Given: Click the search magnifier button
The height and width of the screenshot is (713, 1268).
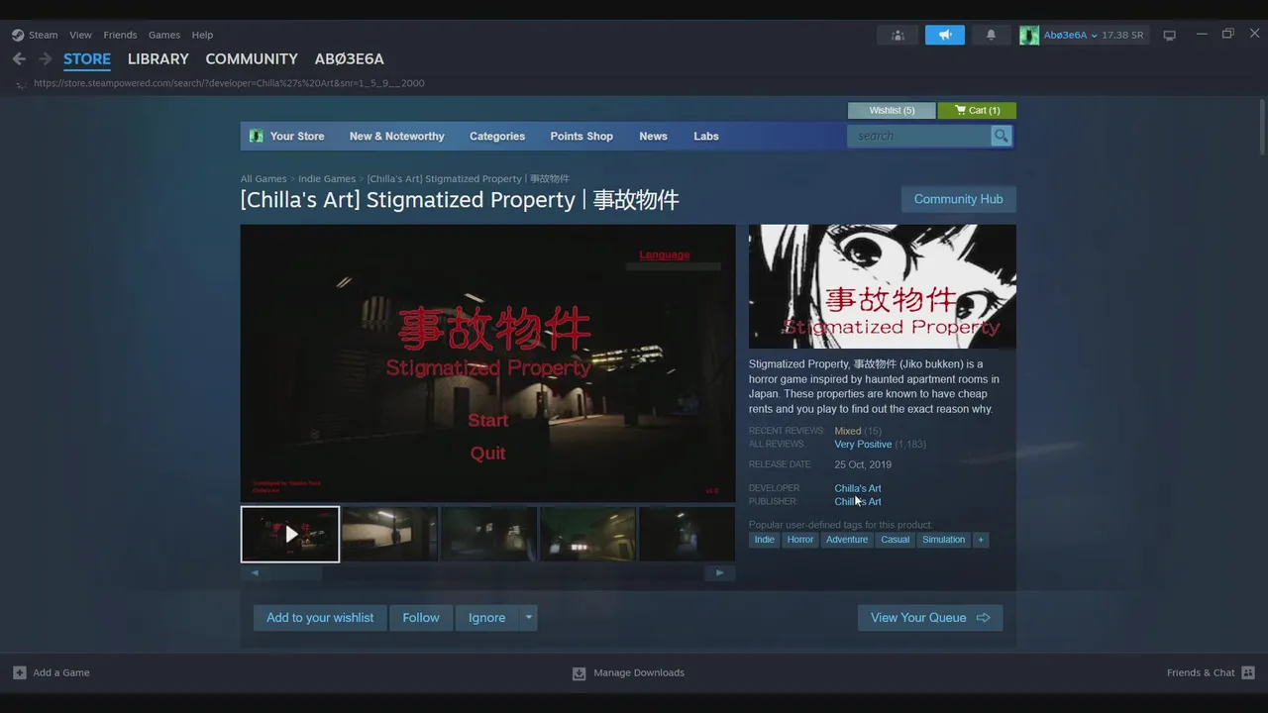Looking at the screenshot, I should (x=1001, y=136).
